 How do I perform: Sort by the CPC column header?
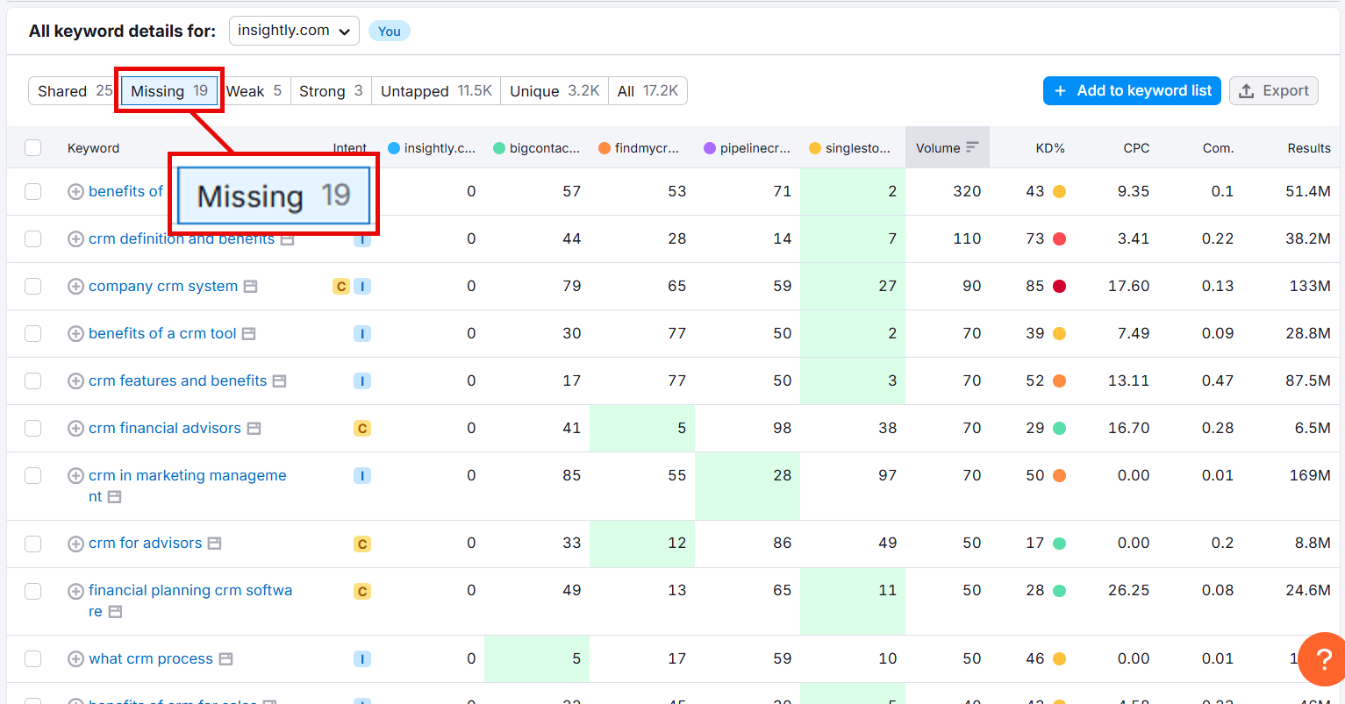pos(1136,148)
